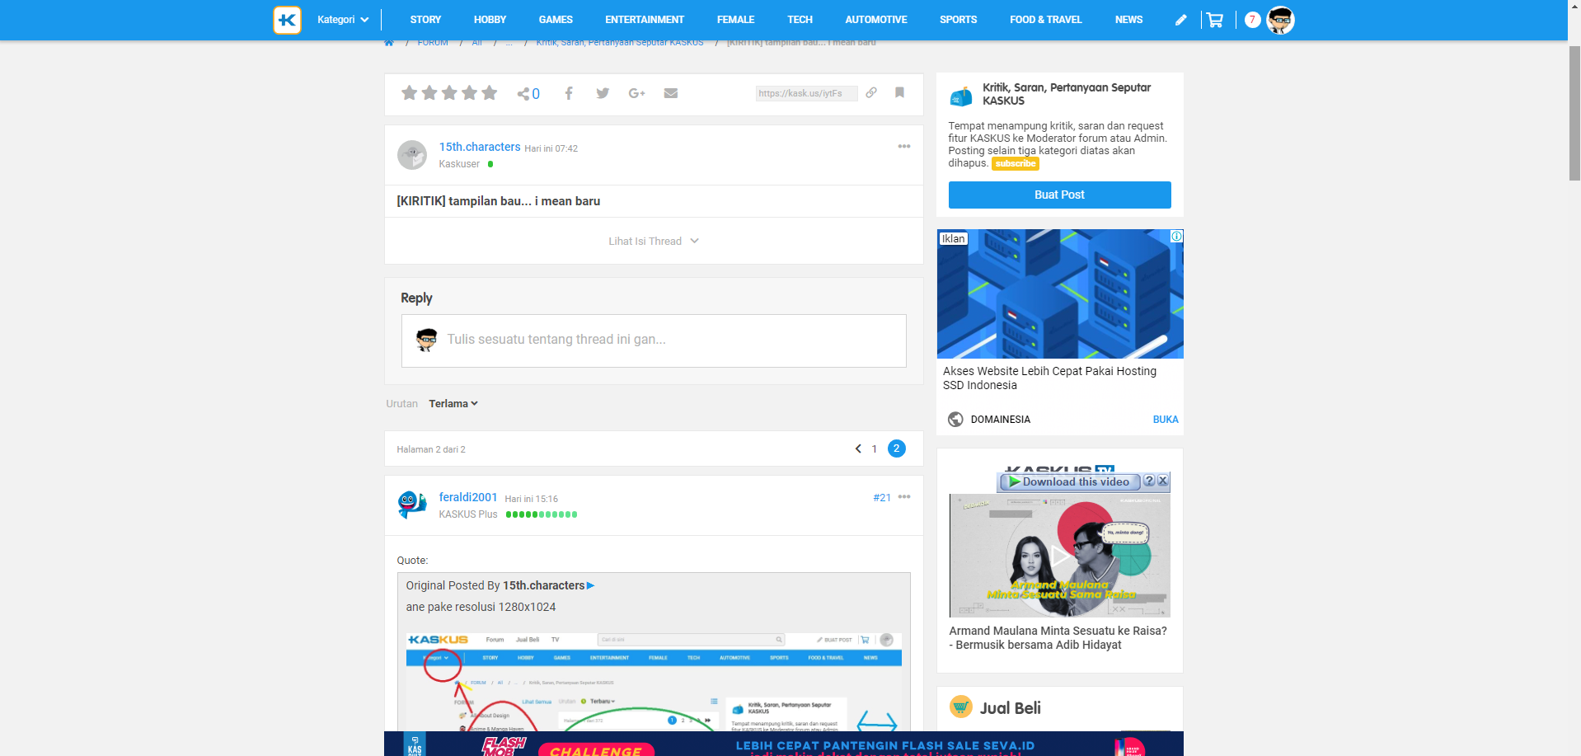
Task: Open download video help icon
Action: 1149,481
